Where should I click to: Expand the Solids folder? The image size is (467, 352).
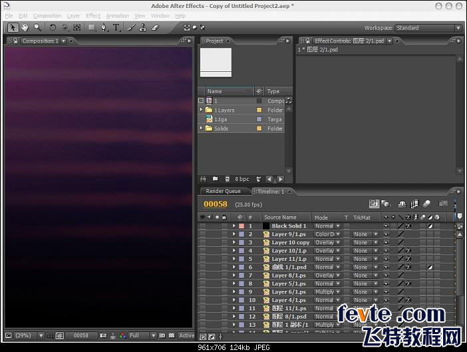(x=201, y=128)
